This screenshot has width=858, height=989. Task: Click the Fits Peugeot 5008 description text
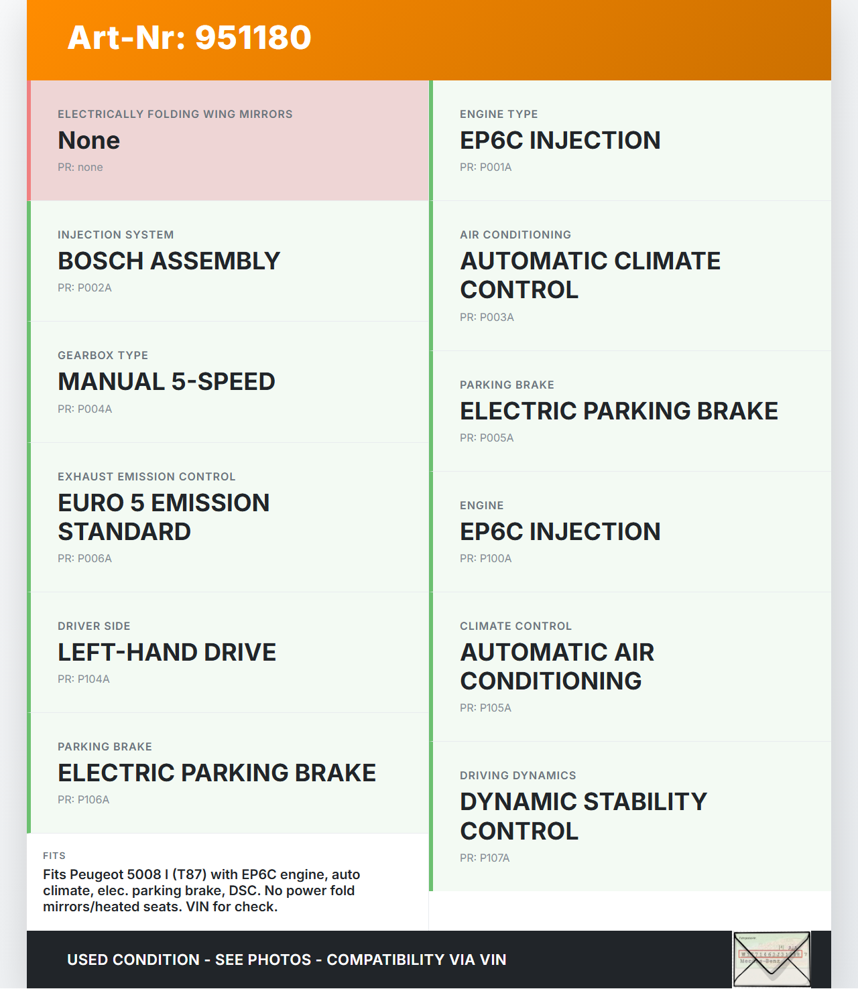click(202, 891)
